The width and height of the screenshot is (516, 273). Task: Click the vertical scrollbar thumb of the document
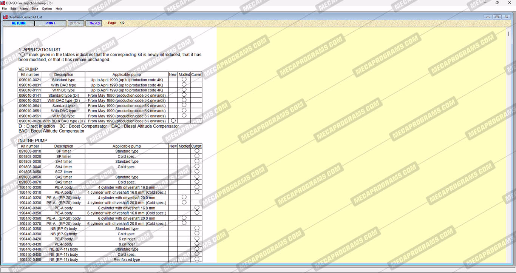pyautogui.click(x=508, y=34)
